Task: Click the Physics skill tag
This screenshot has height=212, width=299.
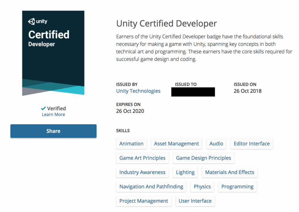Action: 202,187
